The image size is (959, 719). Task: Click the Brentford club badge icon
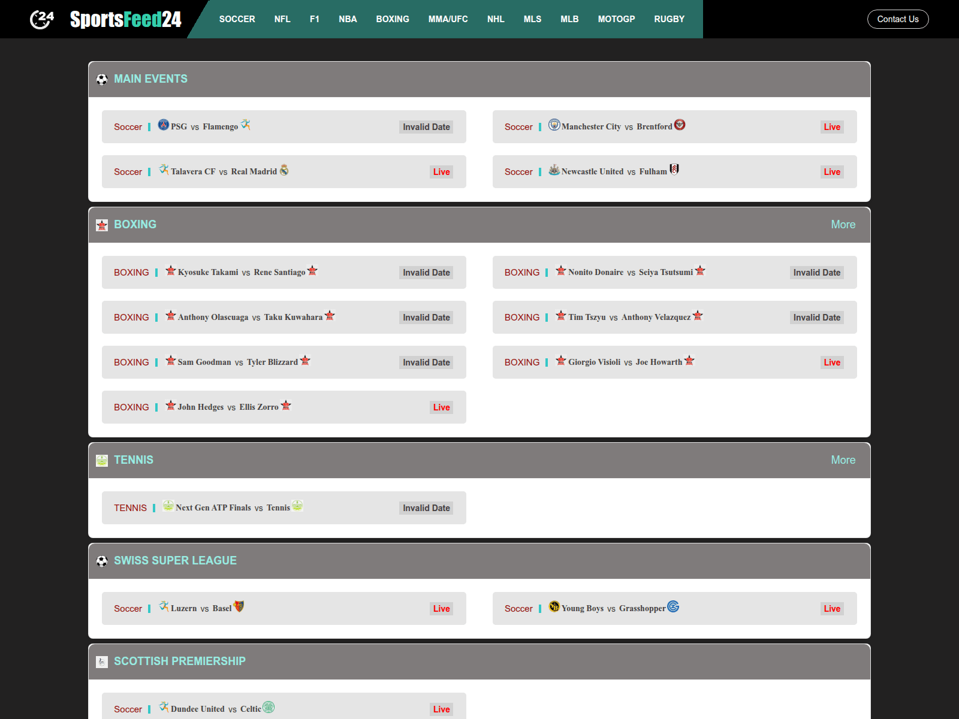(680, 125)
